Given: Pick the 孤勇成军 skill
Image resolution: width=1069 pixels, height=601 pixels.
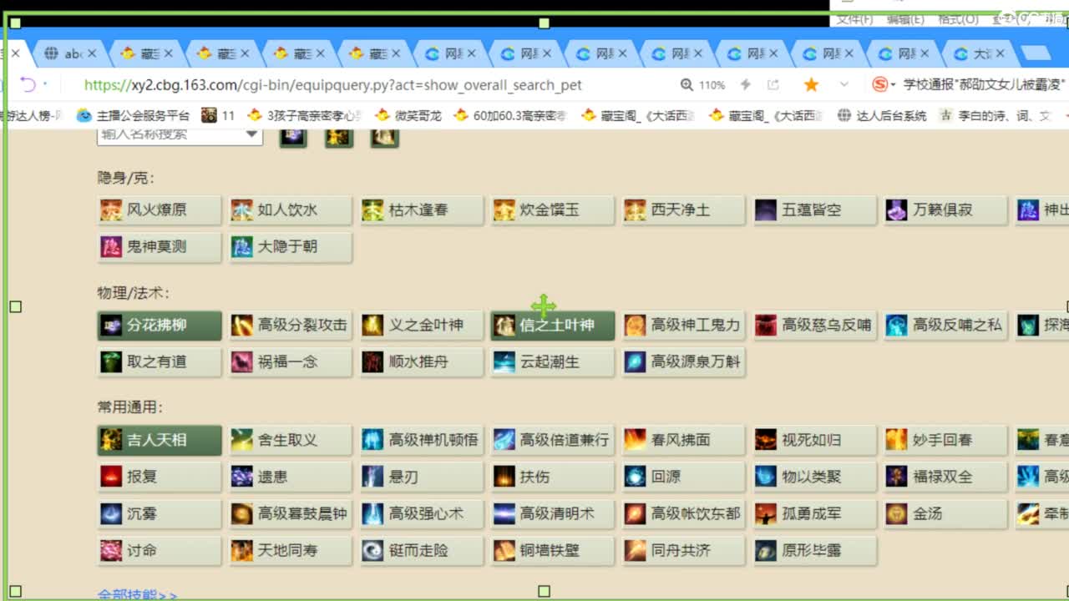Looking at the screenshot, I should 815,514.
